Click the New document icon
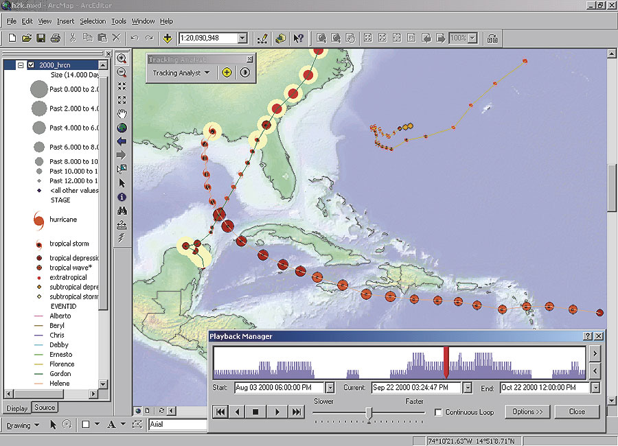This screenshot has width=618, height=446. (x=12, y=38)
